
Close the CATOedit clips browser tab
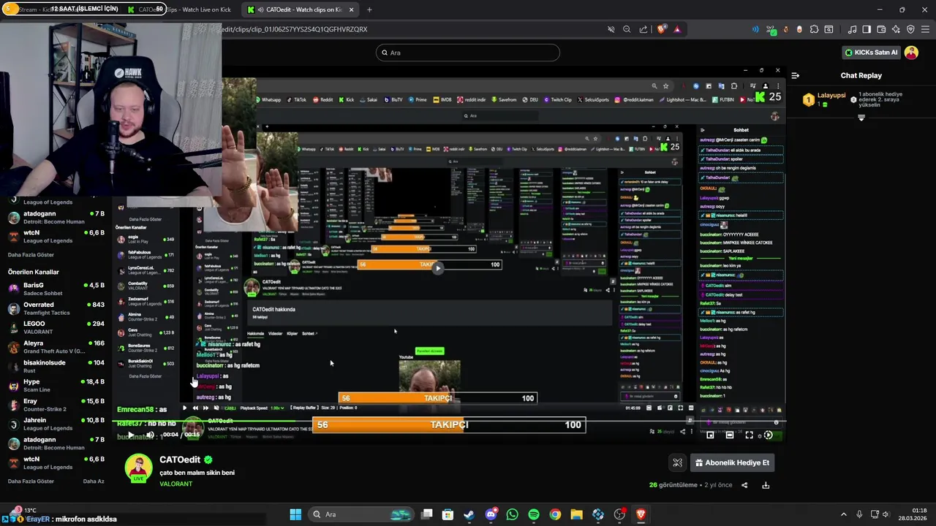click(352, 9)
